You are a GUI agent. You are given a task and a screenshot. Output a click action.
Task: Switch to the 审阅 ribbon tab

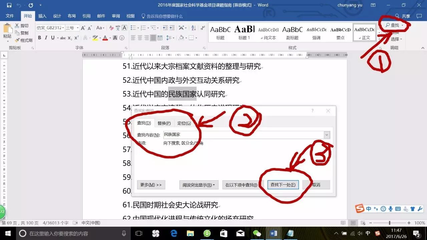point(116,16)
